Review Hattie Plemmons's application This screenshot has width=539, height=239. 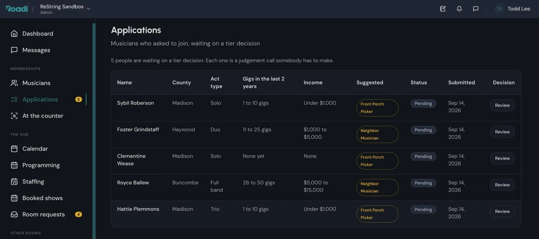pyautogui.click(x=502, y=211)
